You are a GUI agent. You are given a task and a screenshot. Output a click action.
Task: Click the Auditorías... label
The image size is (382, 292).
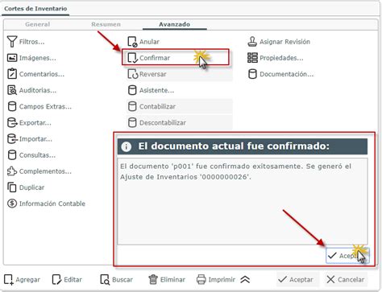(x=38, y=90)
